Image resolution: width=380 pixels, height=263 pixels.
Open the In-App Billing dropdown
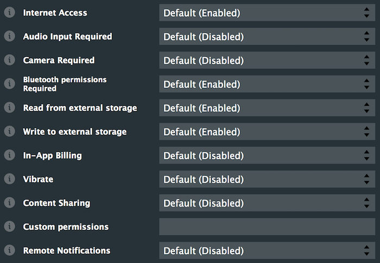pos(267,156)
